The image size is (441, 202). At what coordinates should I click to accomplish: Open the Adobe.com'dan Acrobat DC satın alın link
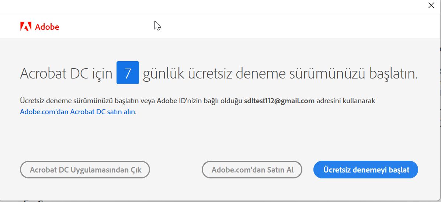click(78, 112)
